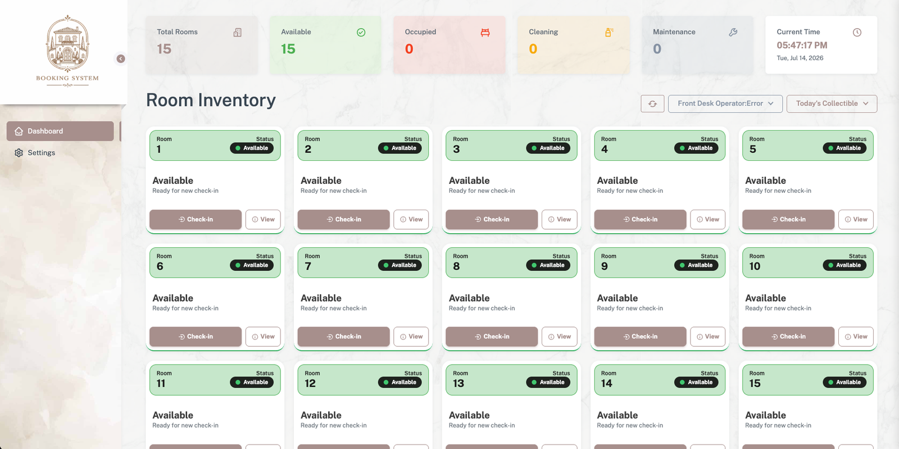Image resolution: width=899 pixels, height=449 pixels.
Task: View Room 6 details
Action: pos(263,337)
